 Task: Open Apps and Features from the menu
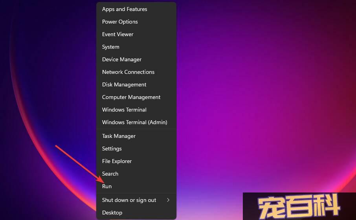(136, 9)
